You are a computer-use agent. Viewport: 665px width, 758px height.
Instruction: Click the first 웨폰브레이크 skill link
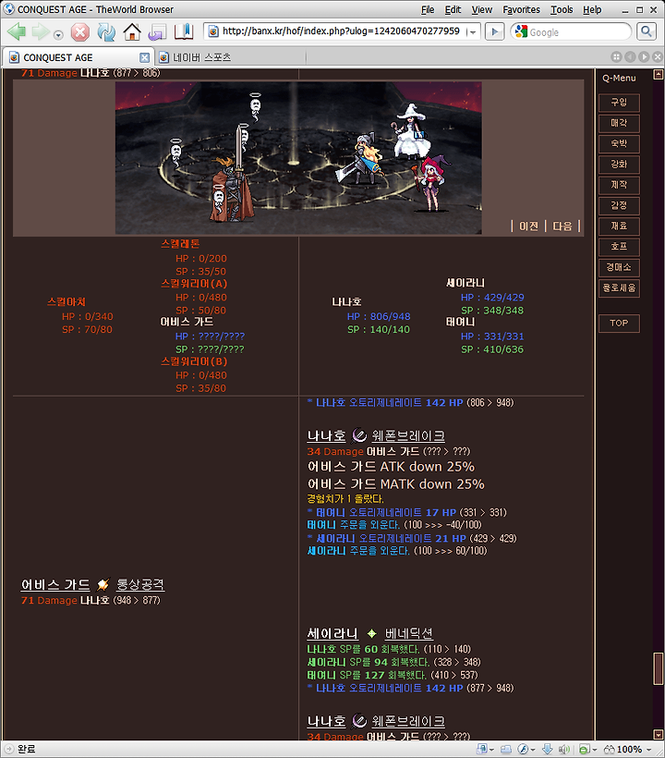pos(408,436)
